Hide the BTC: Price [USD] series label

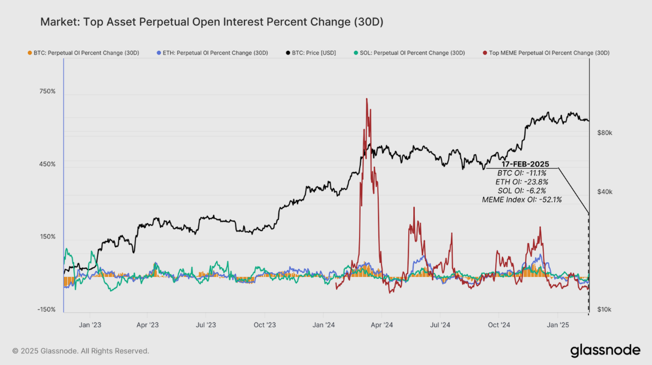(x=314, y=53)
